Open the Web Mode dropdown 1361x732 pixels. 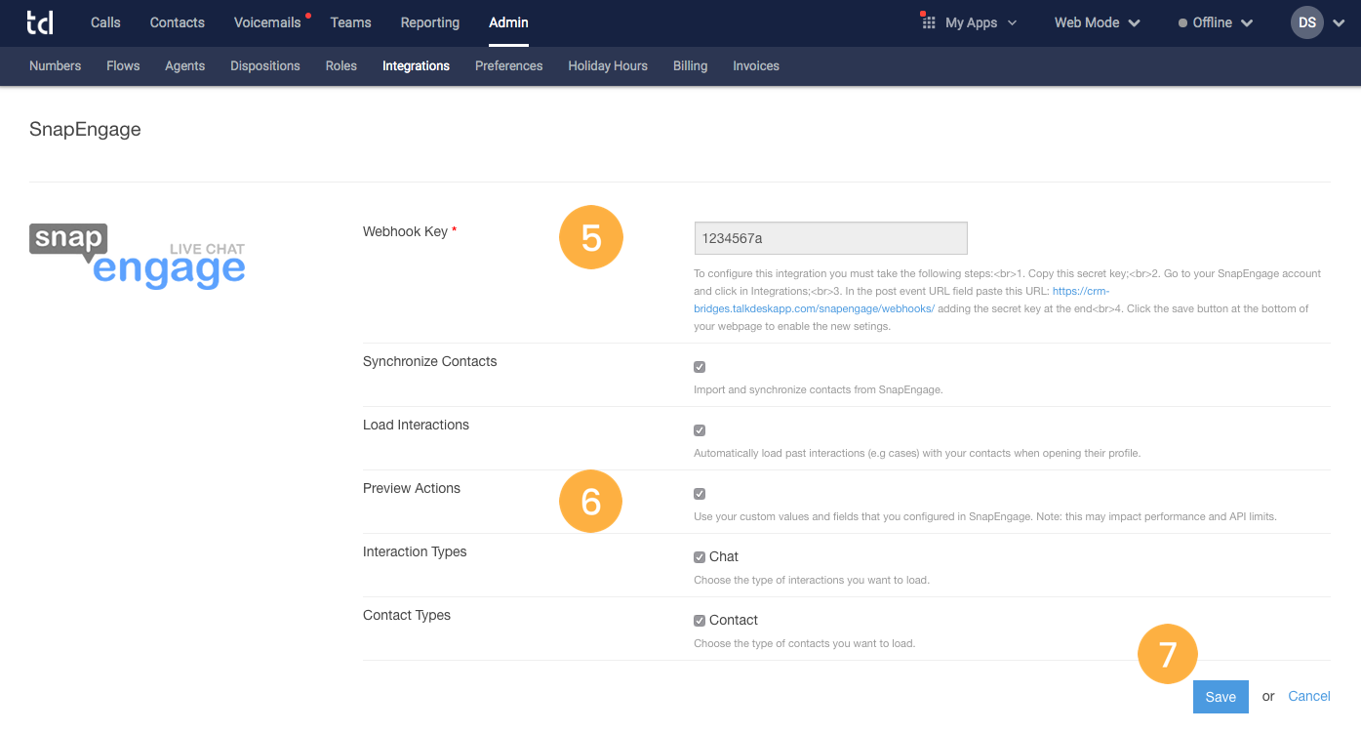click(x=1098, y=22)
